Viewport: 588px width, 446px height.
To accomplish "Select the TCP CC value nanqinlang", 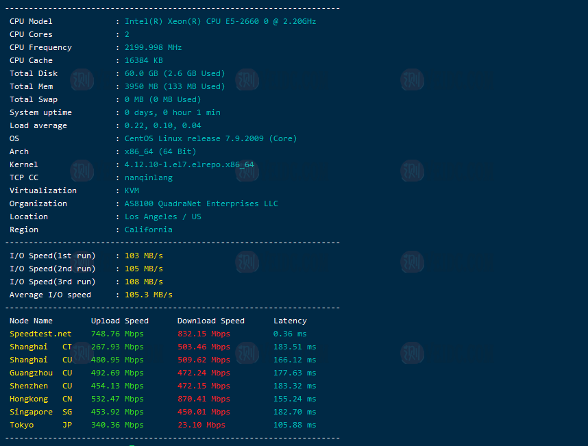I will click(148, 177).
